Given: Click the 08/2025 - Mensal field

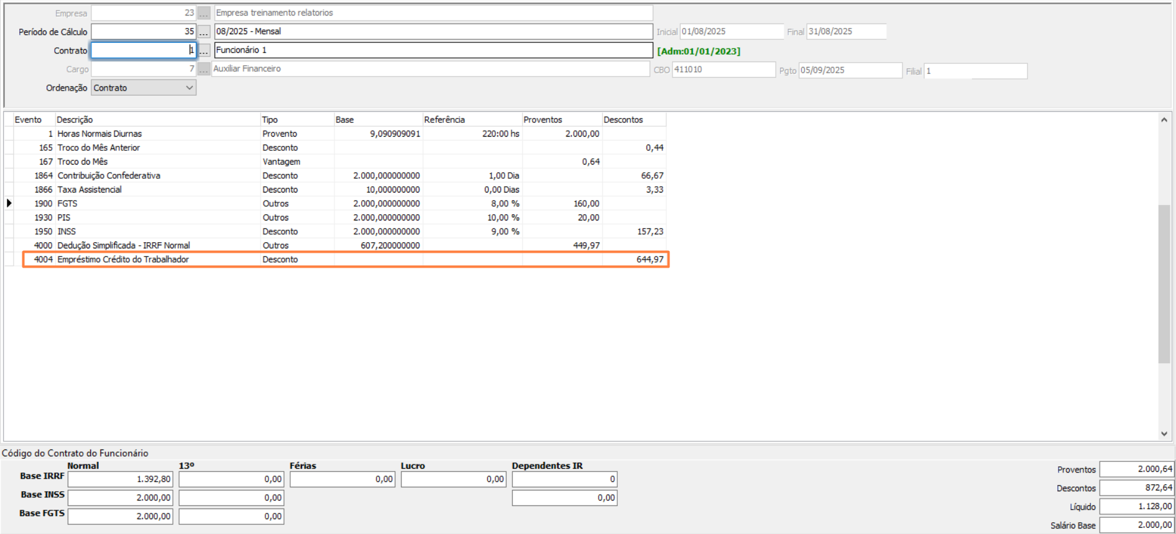Looking at the screenshot, I should (x=433, y=31).
